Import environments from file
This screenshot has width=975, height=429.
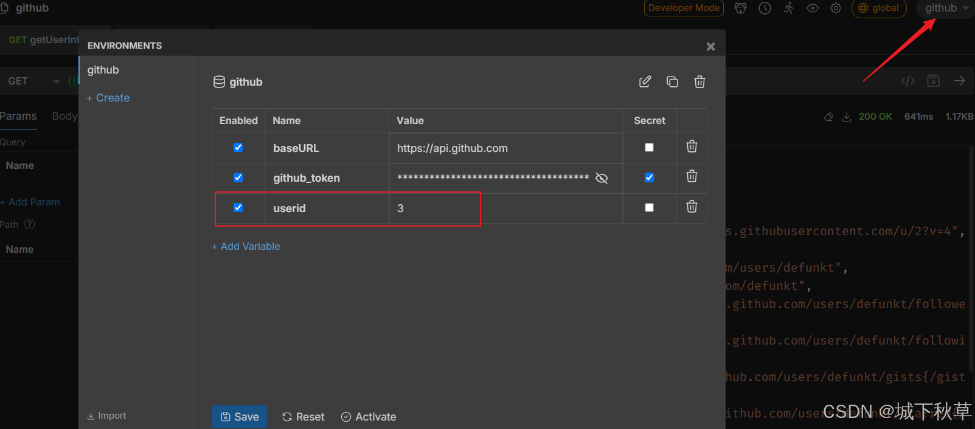pos(106,416)
